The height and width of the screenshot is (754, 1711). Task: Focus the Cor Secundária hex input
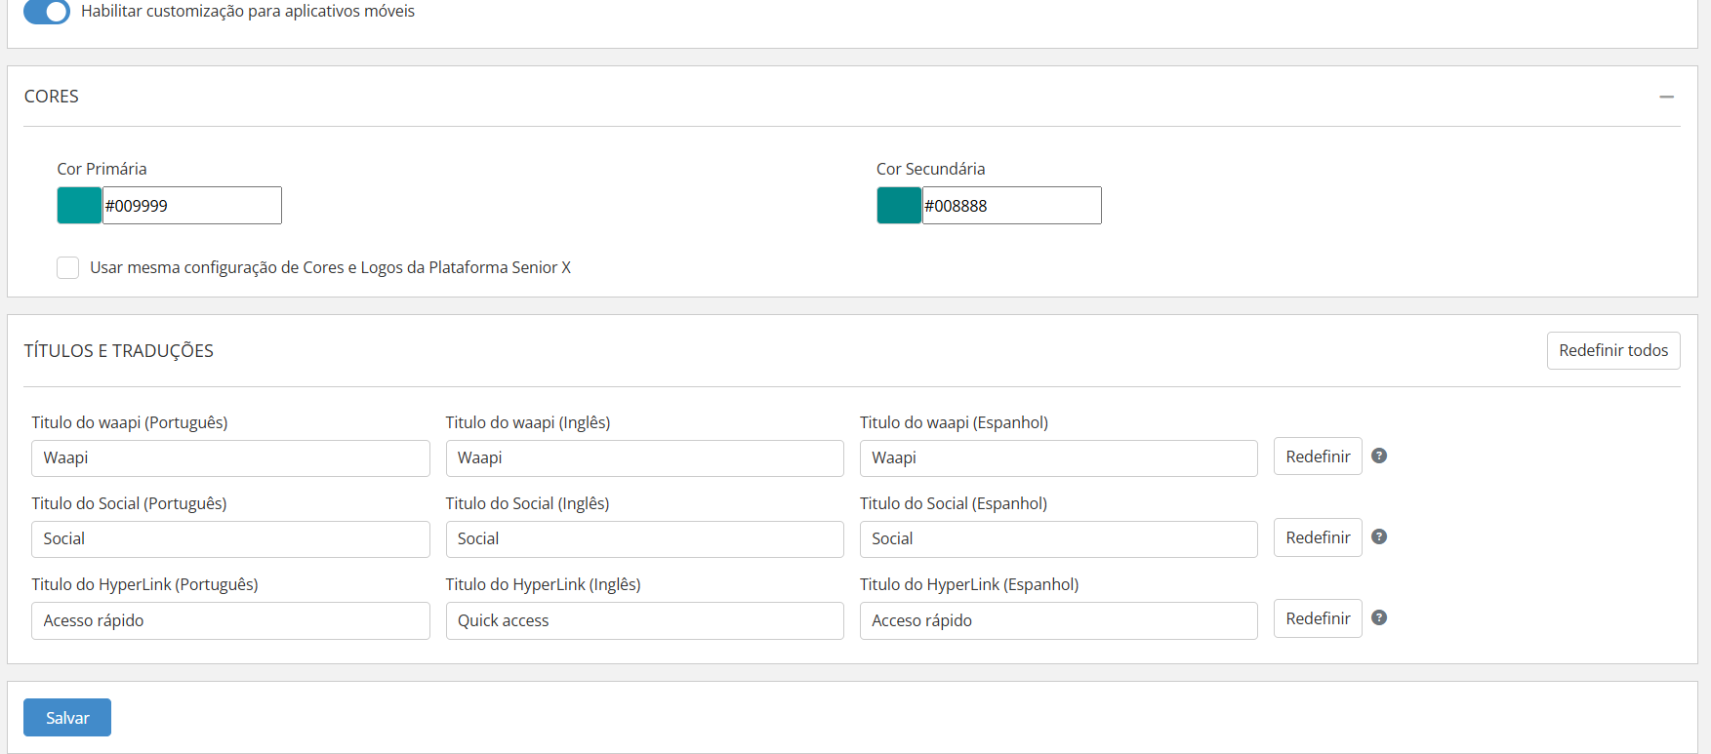pyautogui.click(x=1011, y=206)
